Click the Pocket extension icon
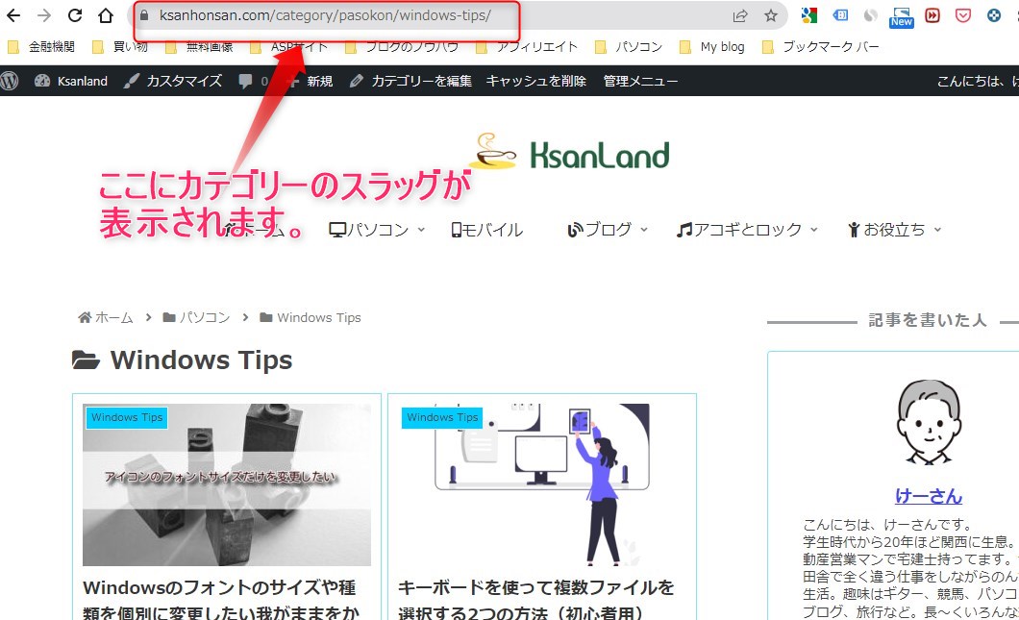Screen dimensions: 1019x620 point(962,15)
